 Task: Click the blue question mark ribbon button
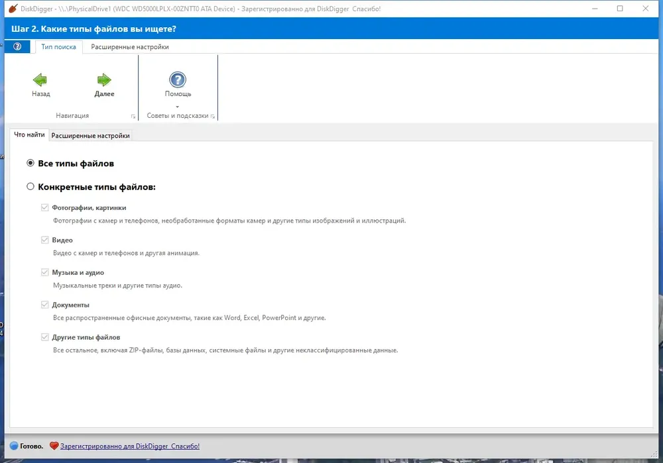[x=17, y=46]
